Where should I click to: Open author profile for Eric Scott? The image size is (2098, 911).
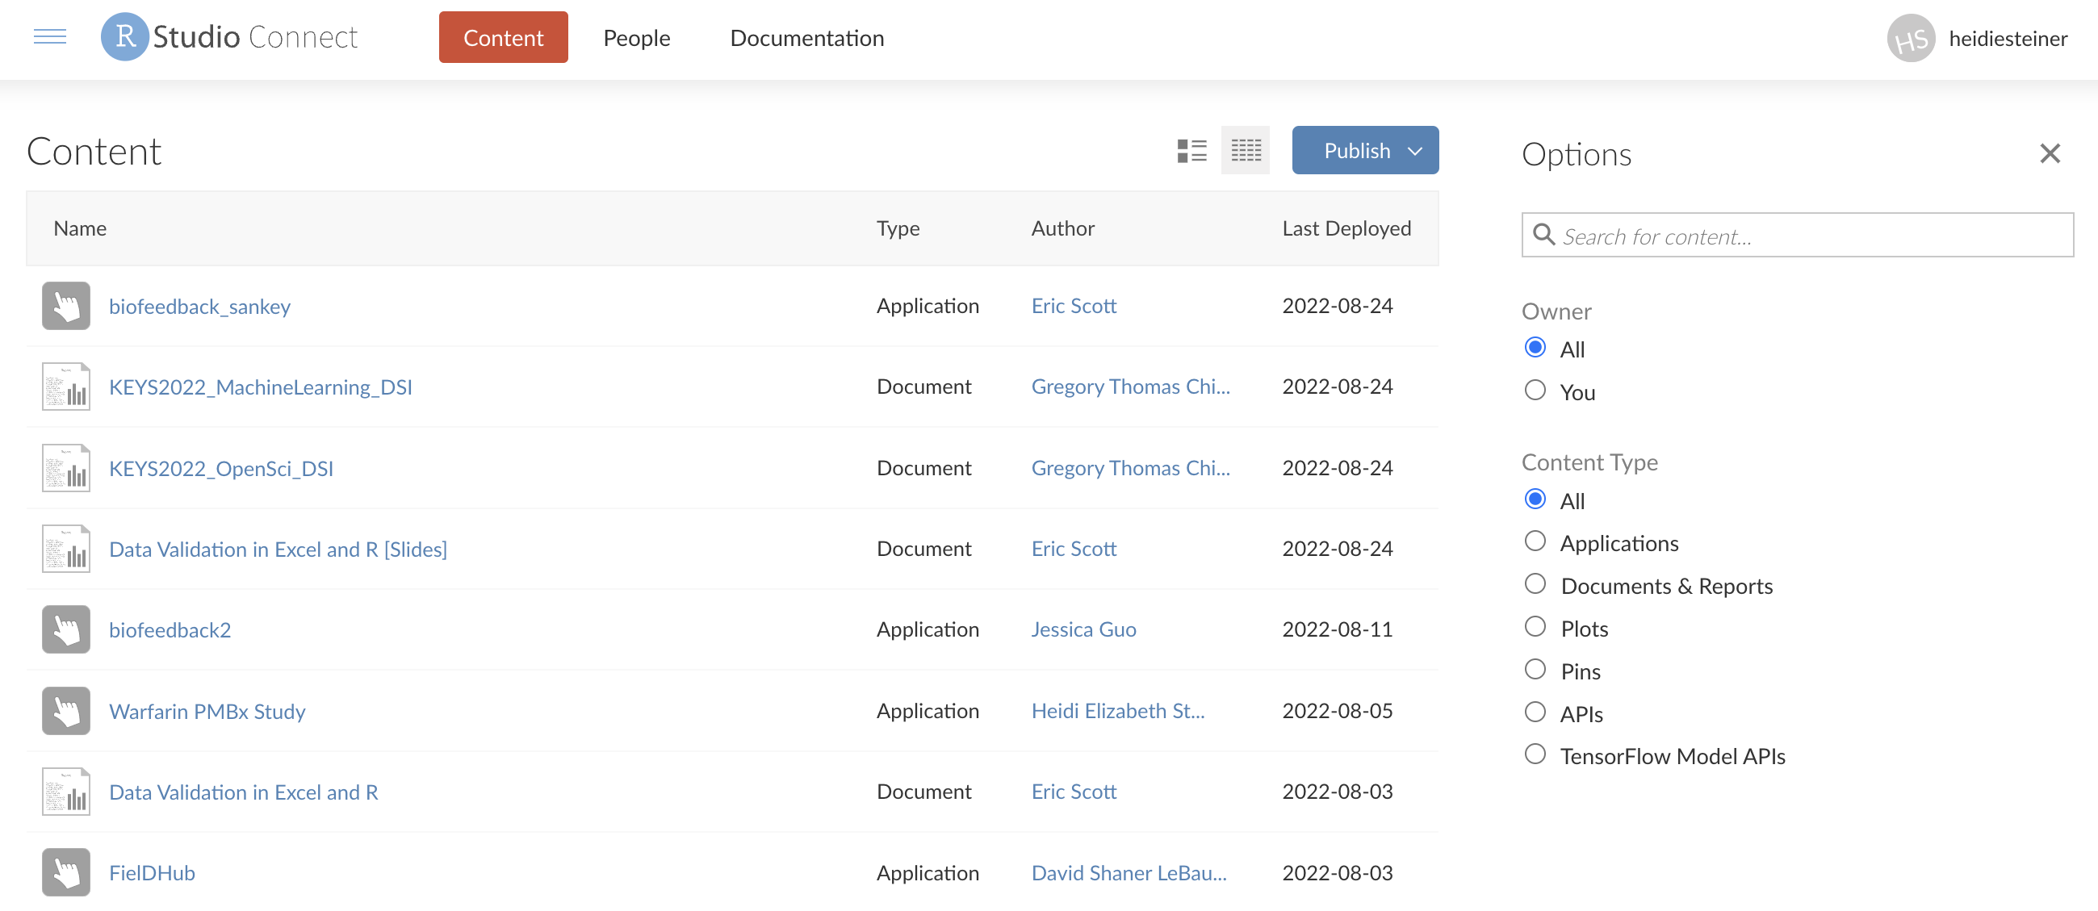point(1074,305)
